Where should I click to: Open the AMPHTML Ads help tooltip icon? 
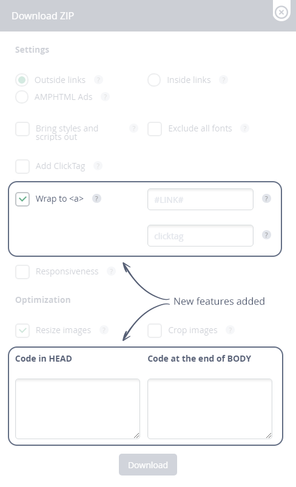coord(105,96)
